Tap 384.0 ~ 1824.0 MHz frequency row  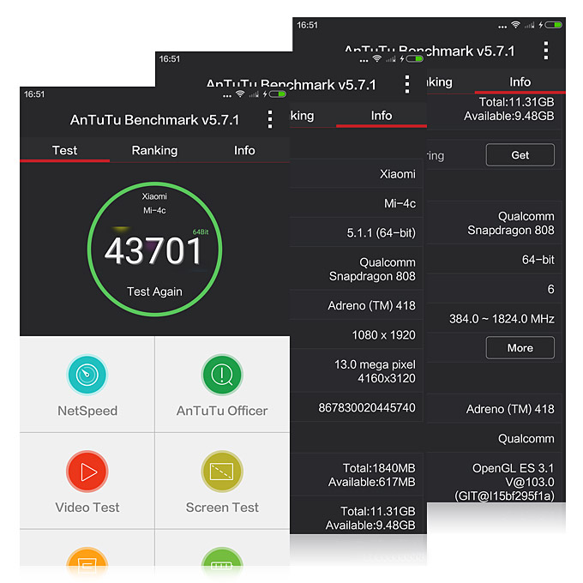tap(495, 319)
